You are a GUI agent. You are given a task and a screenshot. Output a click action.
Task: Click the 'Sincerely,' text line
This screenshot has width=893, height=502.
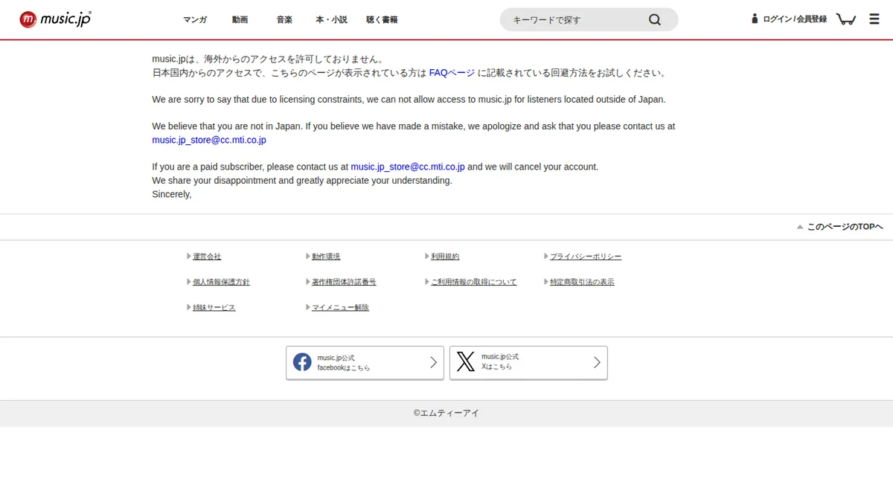[x=172, y=194]
